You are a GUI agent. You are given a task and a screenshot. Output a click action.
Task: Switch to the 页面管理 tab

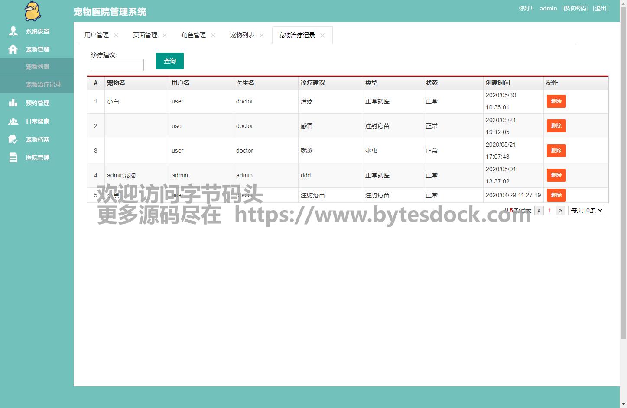click(x=145, y=35)
